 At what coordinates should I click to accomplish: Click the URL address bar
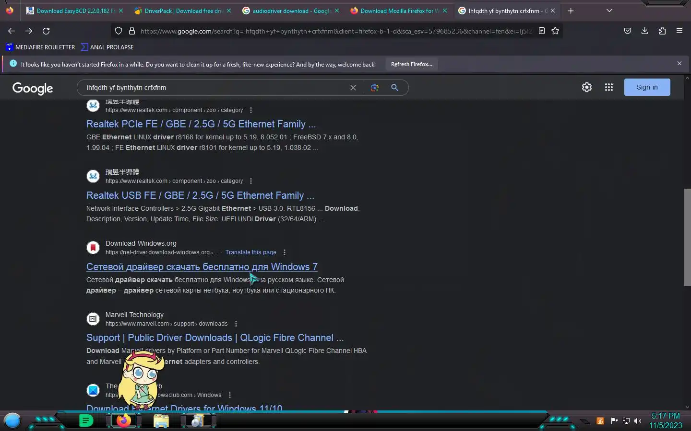336,31
